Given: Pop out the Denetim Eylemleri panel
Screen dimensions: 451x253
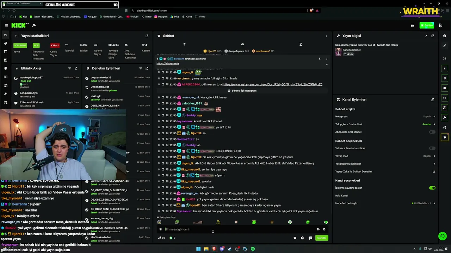Looking at the screenshot, I should click(x=147, y=68).
